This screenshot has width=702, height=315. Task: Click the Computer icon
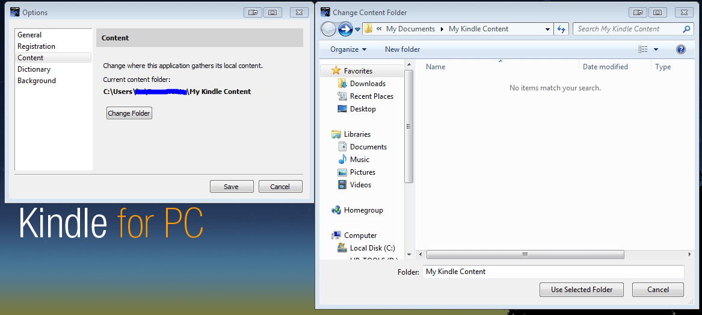click(336, 235)
